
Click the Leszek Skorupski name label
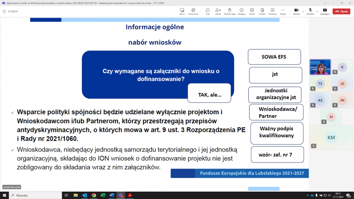pyautogui.click(x=12, y=187)
